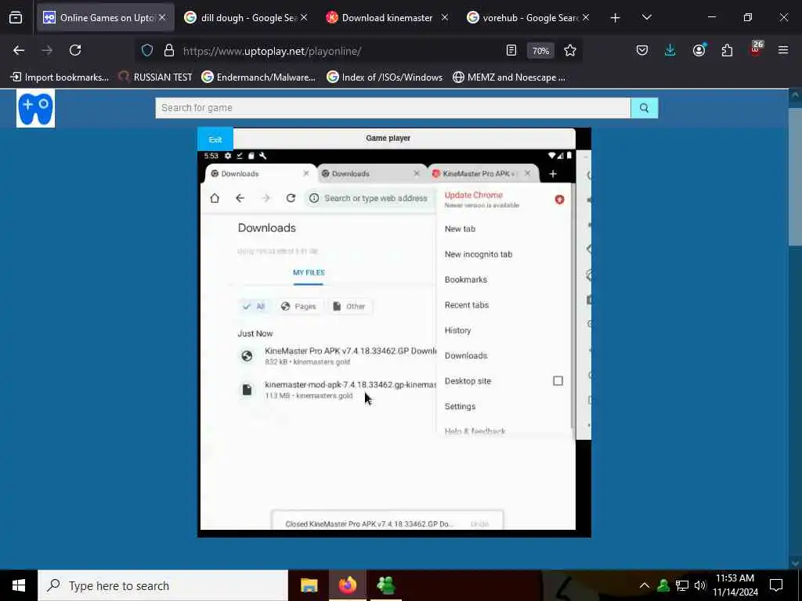Open Firefox downloads panel arrow
802x601 pixels.
[x=670, y=51]
